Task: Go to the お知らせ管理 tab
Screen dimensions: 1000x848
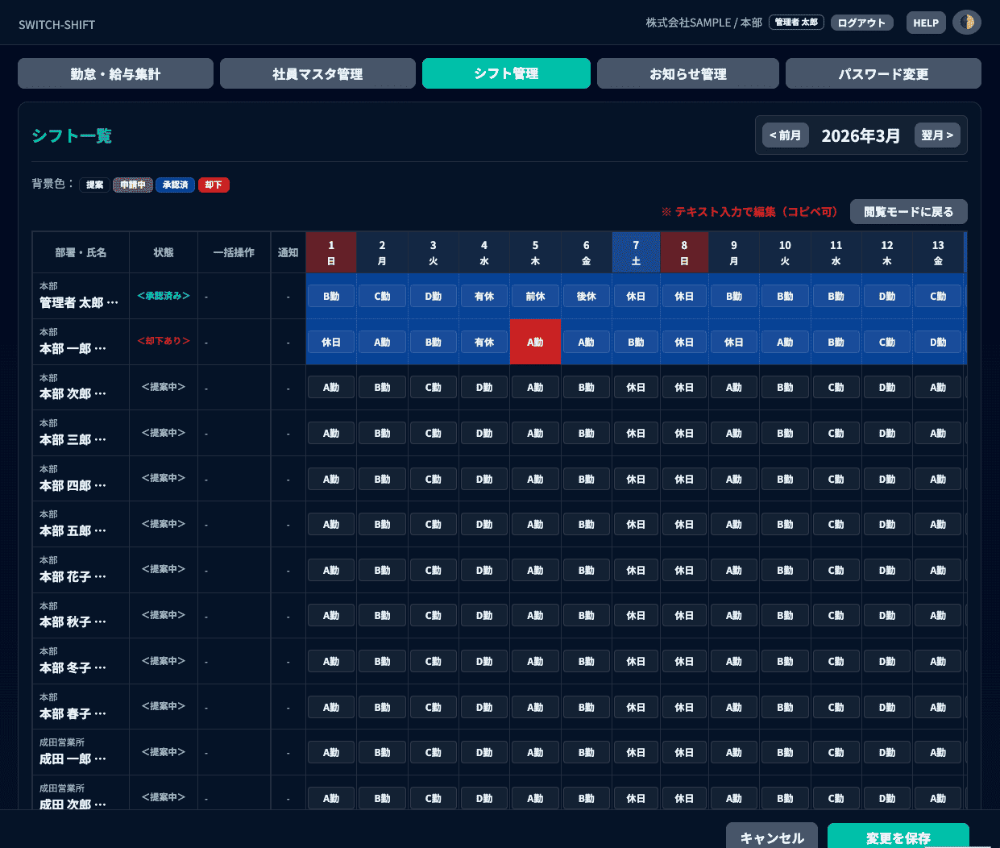Action: pyautogui.click(x=687, y=73)
